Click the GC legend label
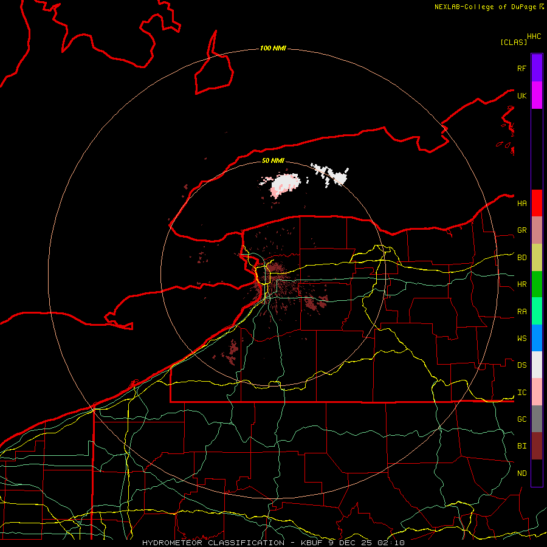 (x=521, y=419)
